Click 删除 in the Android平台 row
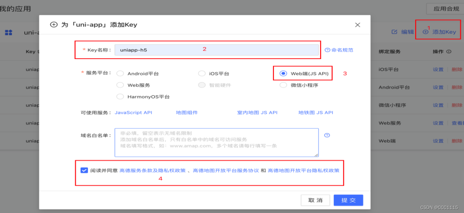 457,87
